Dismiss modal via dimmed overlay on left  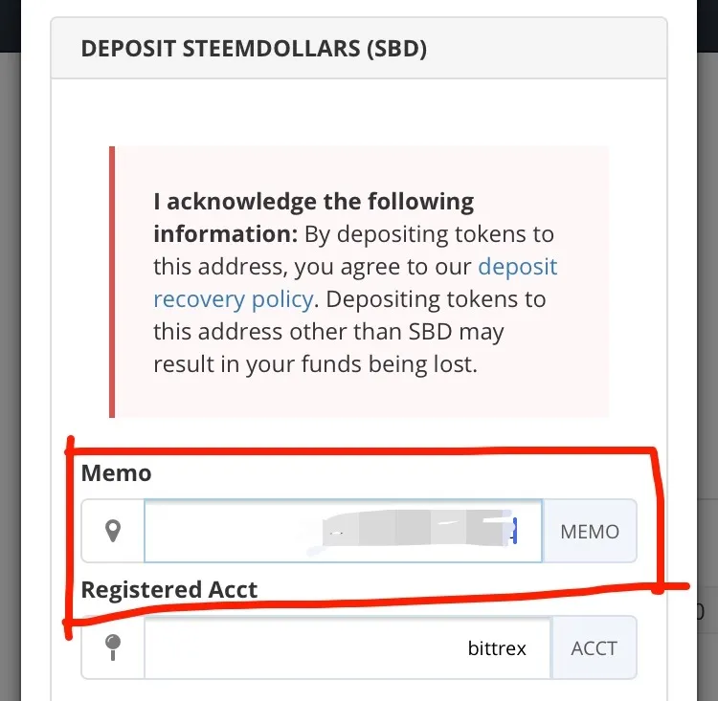(x=11, y=366)
